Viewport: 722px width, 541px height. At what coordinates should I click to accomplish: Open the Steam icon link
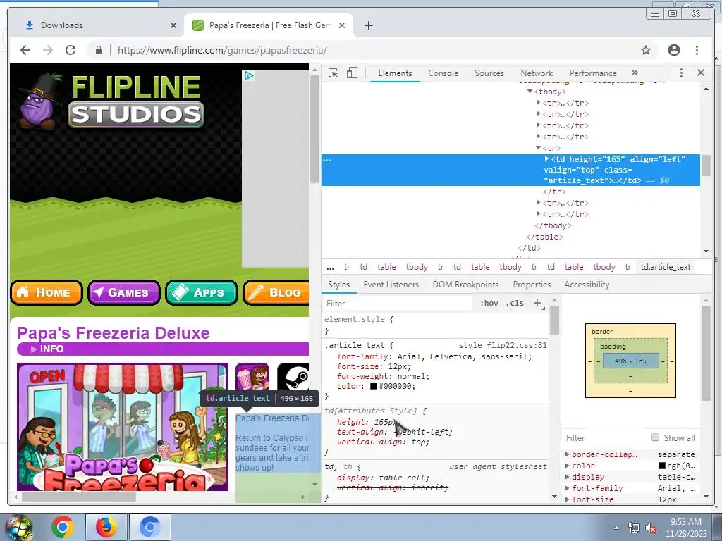(293, 377)
